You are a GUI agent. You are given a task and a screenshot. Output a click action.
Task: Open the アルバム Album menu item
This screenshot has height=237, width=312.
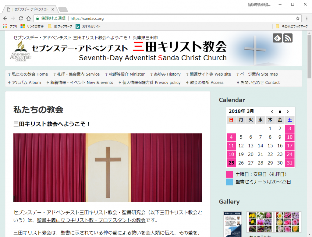(x=24, y=83)
